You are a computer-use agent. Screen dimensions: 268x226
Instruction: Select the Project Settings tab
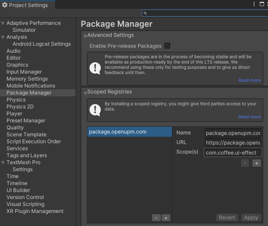coord(27,5)
